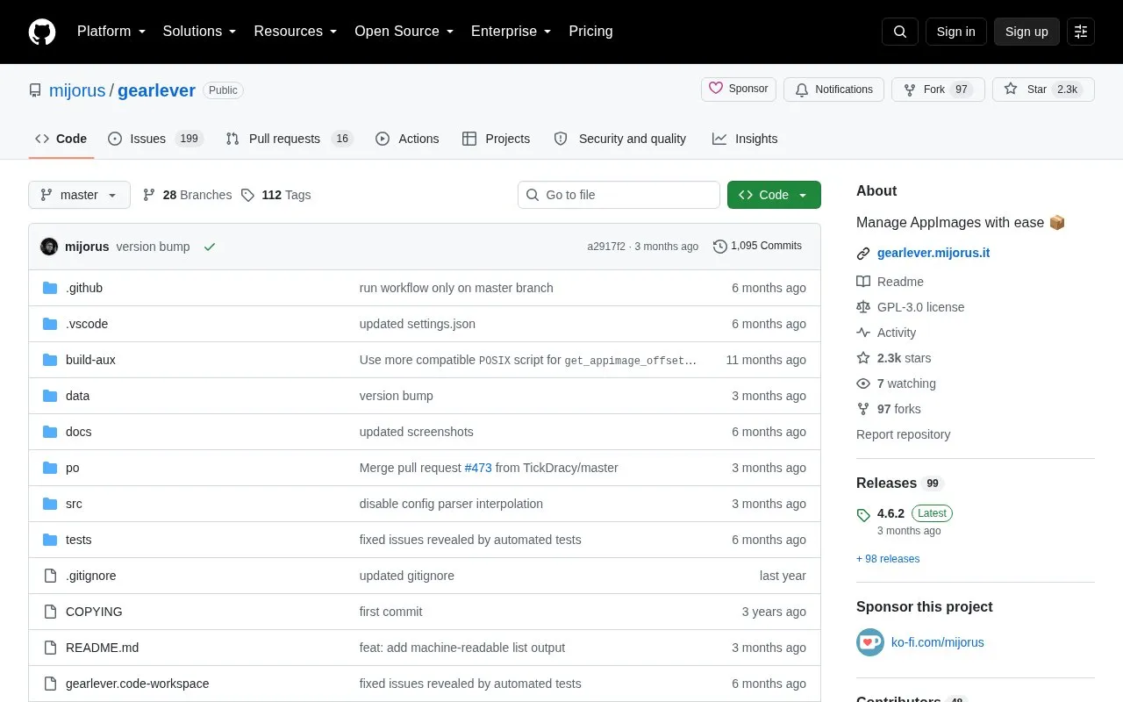Image resolution: width=1123 pixels, height=702 pixels.
Task: Click the GitHub logo icon
Action: click(42, 32)
